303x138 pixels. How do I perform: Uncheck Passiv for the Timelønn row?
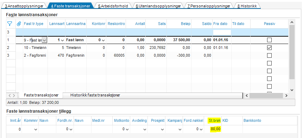coord(269,48)
